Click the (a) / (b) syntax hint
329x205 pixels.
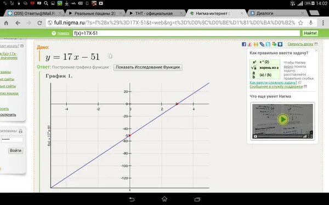point(265,75)
